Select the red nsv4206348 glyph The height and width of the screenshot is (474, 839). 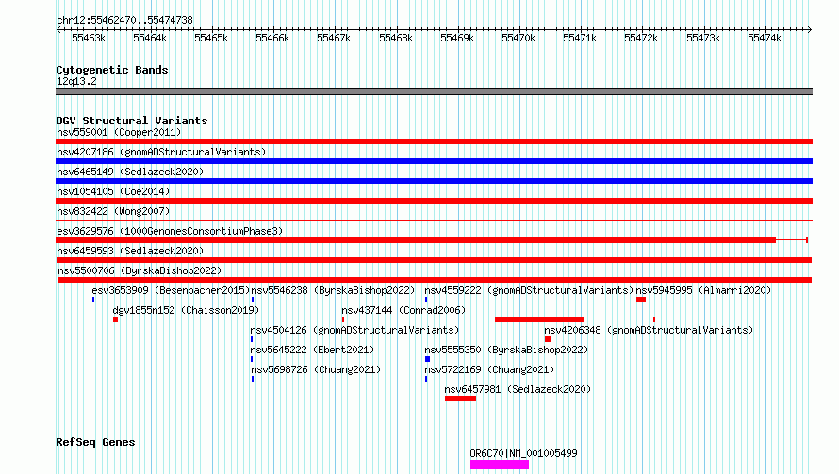(x=548, y=339)
